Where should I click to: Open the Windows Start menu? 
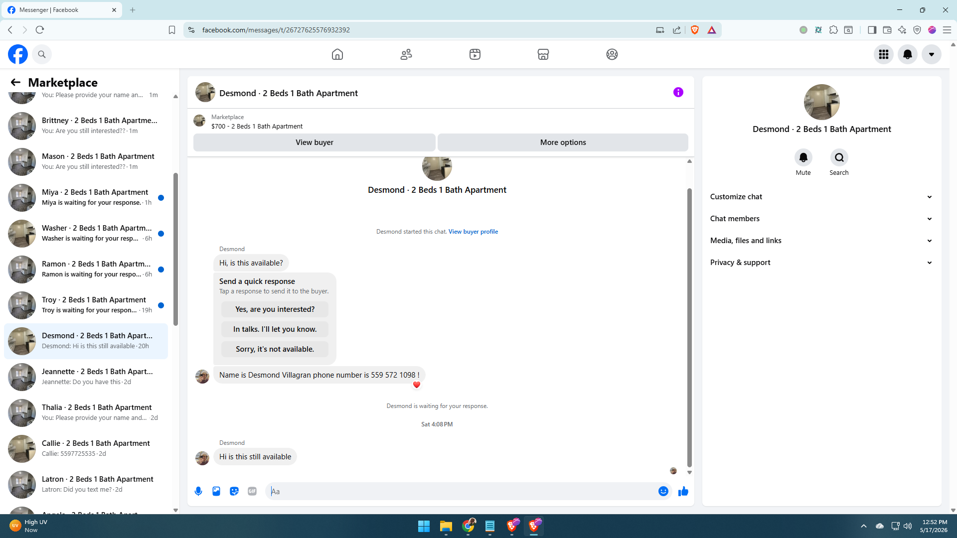point(424,526)
